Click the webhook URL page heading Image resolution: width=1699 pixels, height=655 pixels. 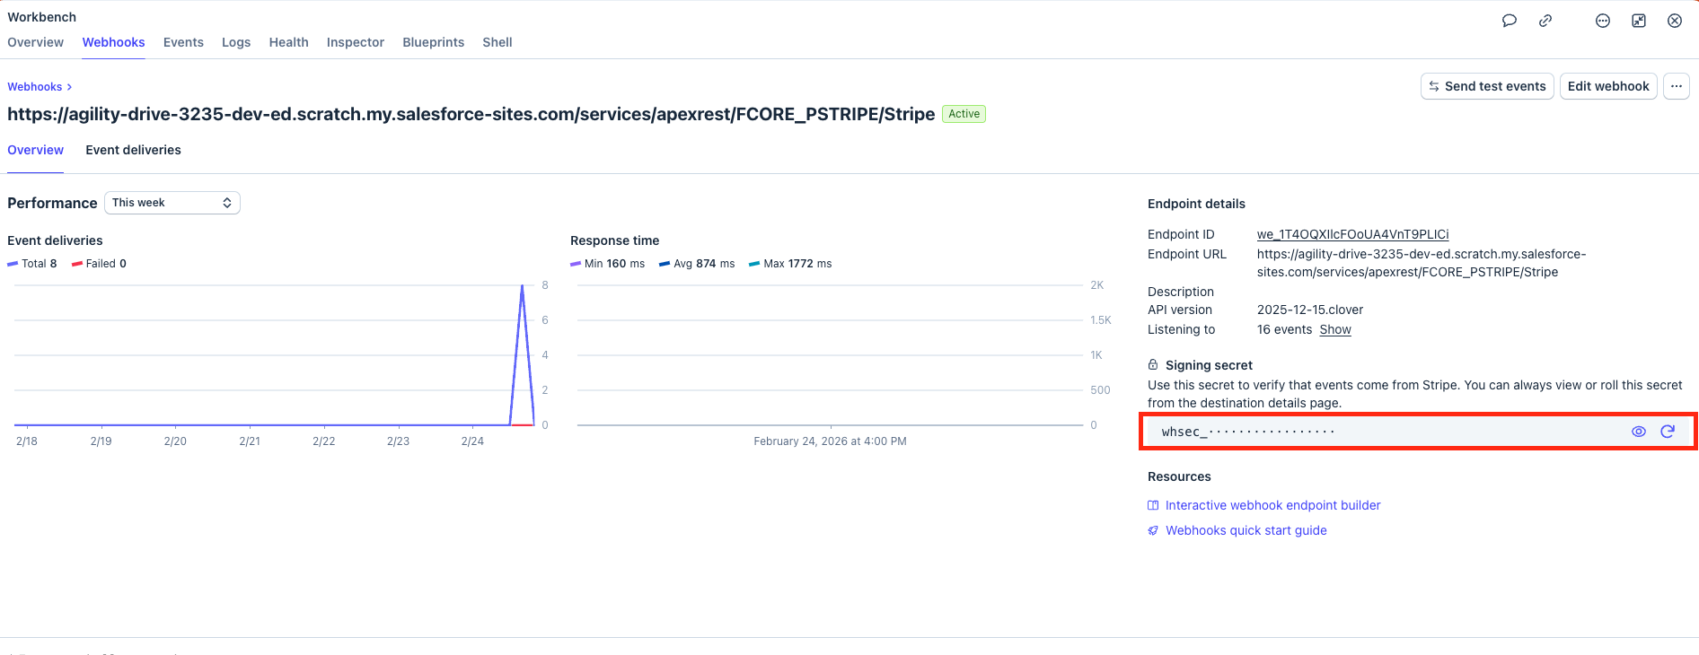tap(471, 114)
